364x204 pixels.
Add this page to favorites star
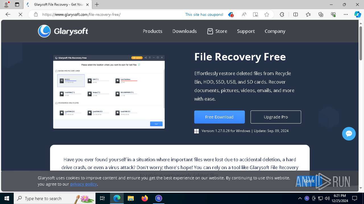pos(267,14)
